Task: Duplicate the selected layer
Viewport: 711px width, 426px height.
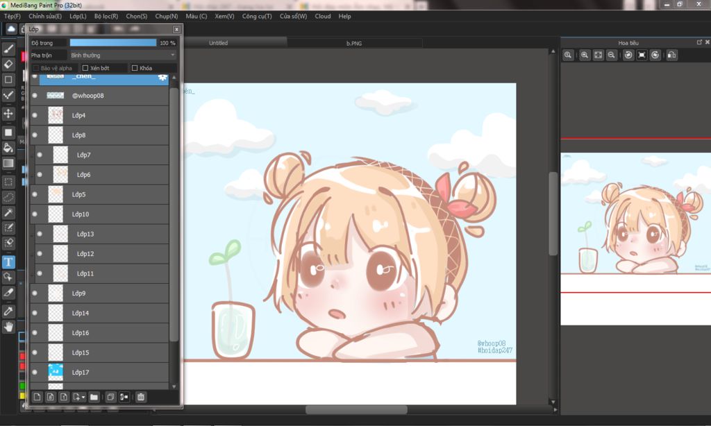Action: tap(110, 398)
